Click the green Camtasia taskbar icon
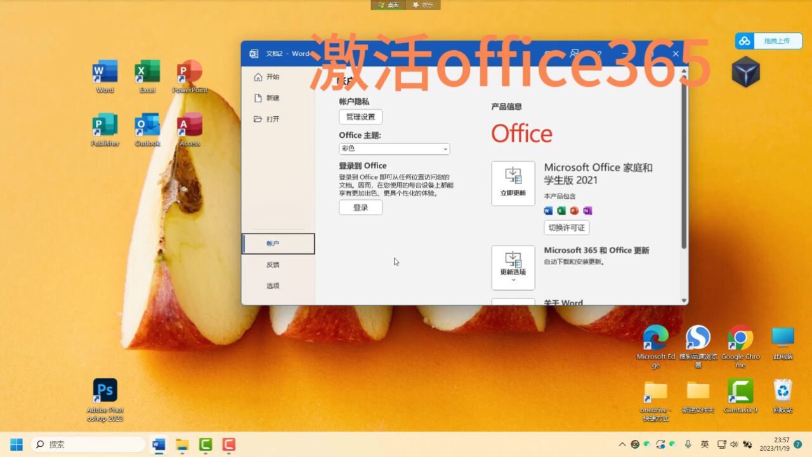Image resolution: width=812 pixels, height=457 pixels. [206, 444]
